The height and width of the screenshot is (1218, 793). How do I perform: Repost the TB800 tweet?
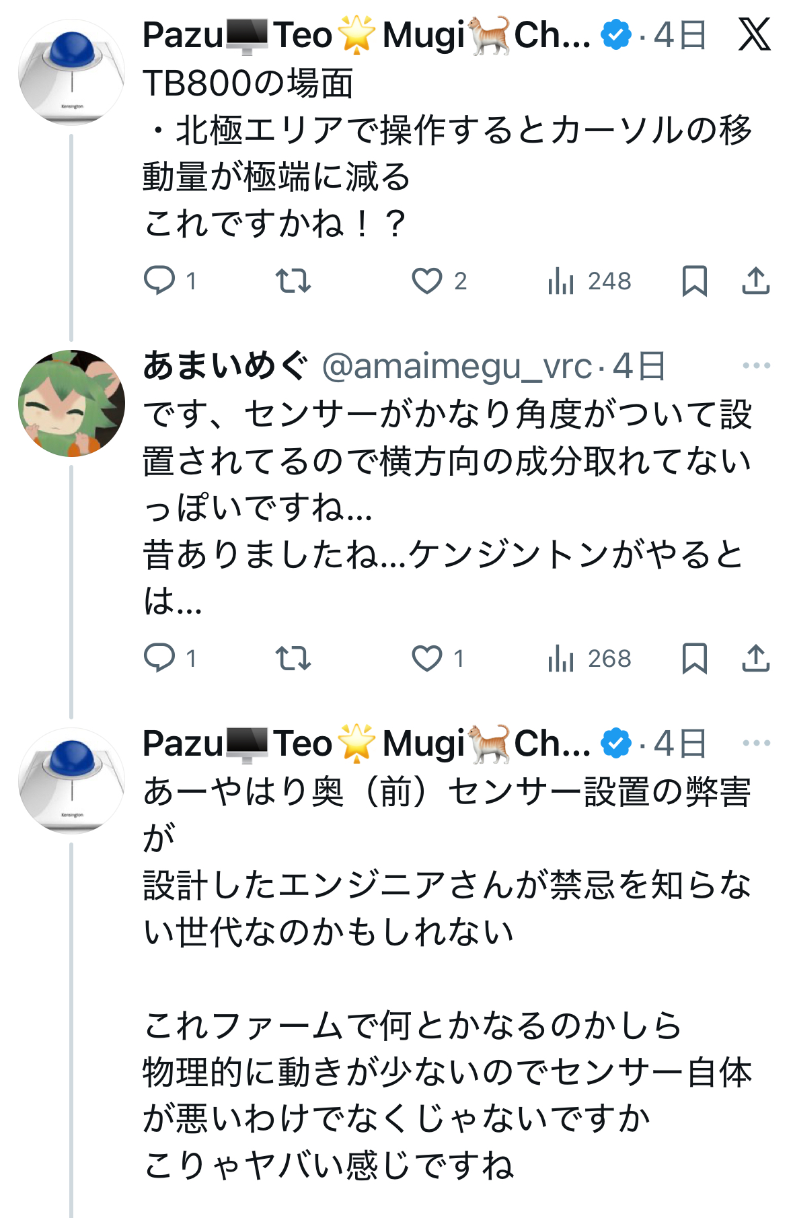click(x=293, y=281)
